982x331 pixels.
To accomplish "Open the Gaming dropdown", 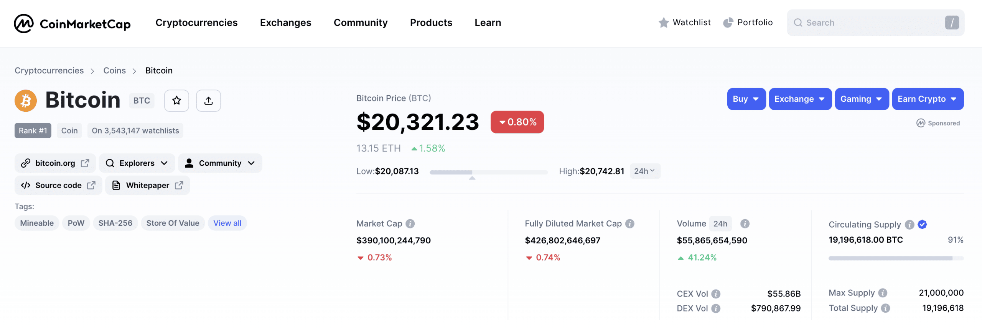I will pyautogui.click(x=862, y=99).
